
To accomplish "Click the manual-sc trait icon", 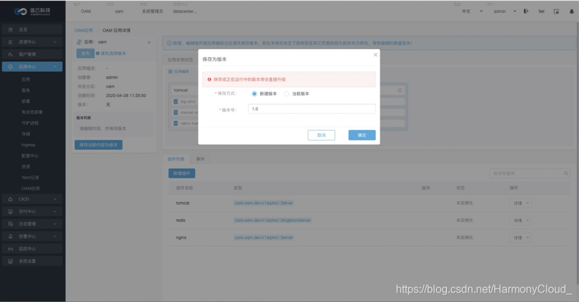I will 176,112.
